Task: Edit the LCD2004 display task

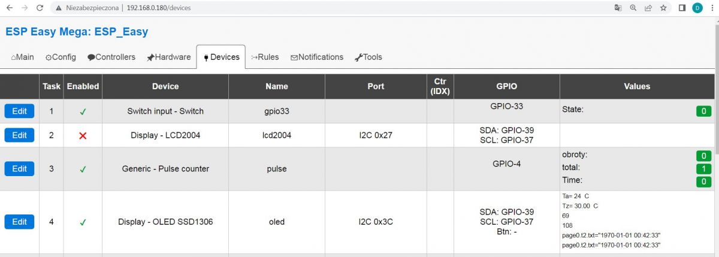Action: pyautogui.click(x=19, y=135)
